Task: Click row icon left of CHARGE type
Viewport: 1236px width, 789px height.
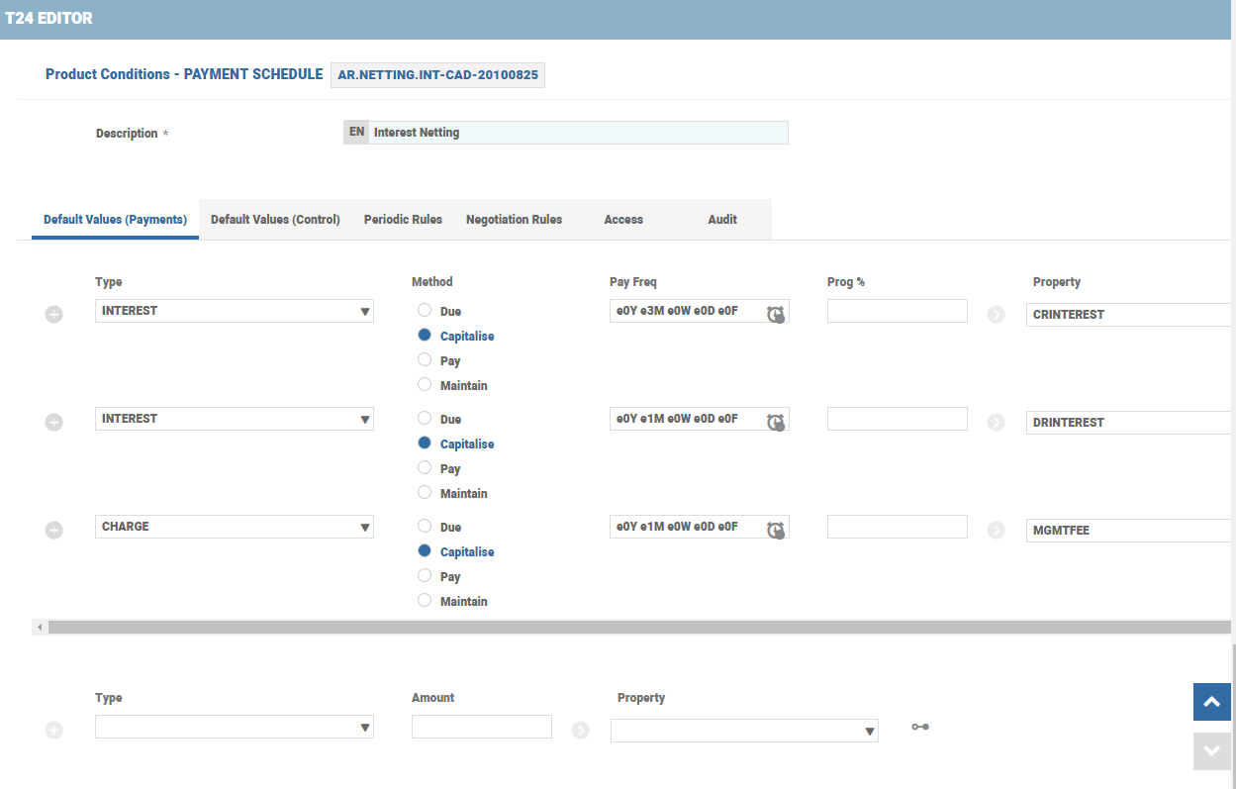Action: (54, 530)
